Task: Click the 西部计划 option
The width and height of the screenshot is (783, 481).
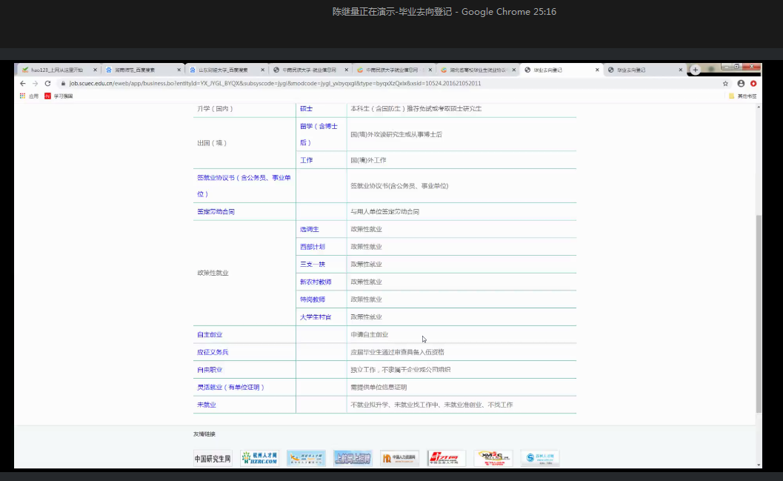Action: tap(312, 247)
